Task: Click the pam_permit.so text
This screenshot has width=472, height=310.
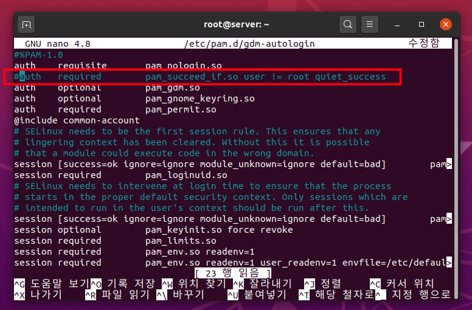Action: pyautogui.click(x=181, y=109)
